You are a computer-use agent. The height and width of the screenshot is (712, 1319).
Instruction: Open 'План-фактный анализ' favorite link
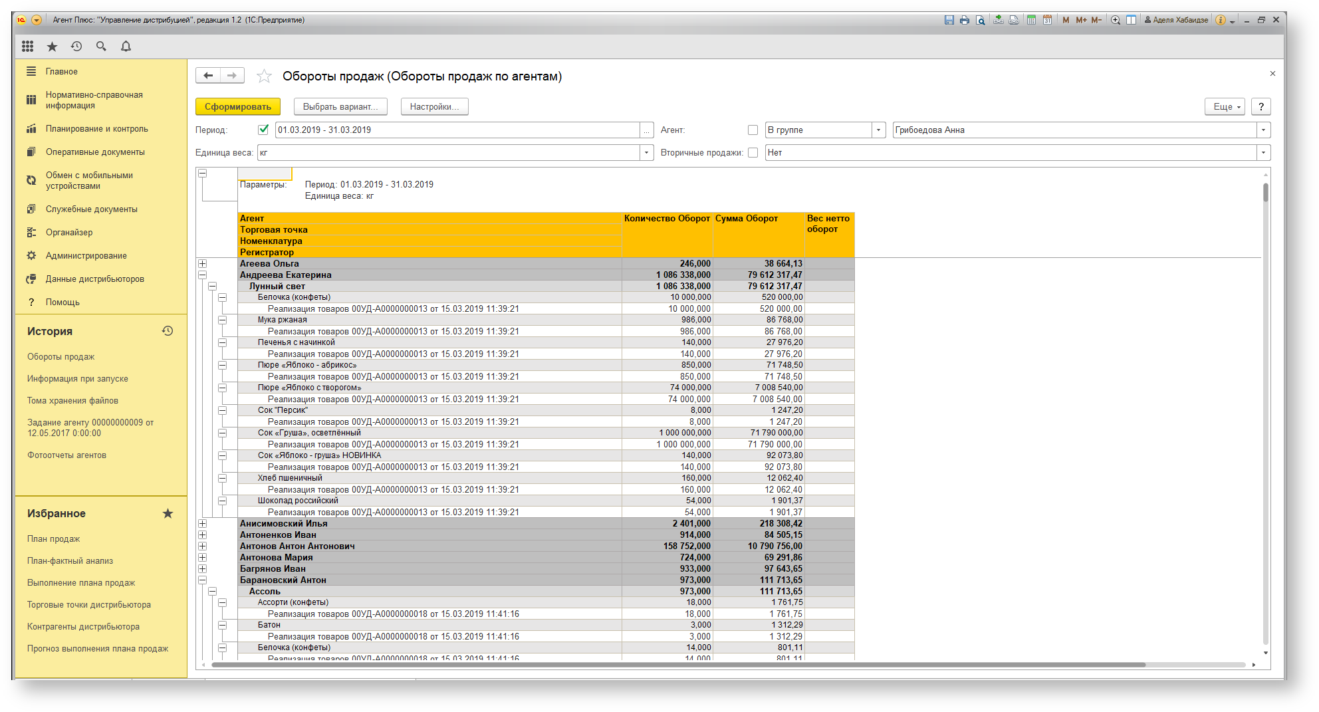(70, 561)
